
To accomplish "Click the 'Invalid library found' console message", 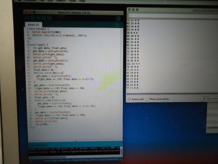I will coord(74,151).
